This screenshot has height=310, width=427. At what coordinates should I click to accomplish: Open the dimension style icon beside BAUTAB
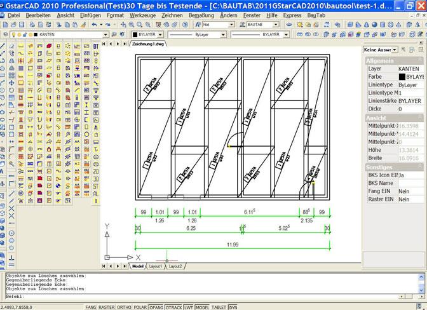pos(242,25)
